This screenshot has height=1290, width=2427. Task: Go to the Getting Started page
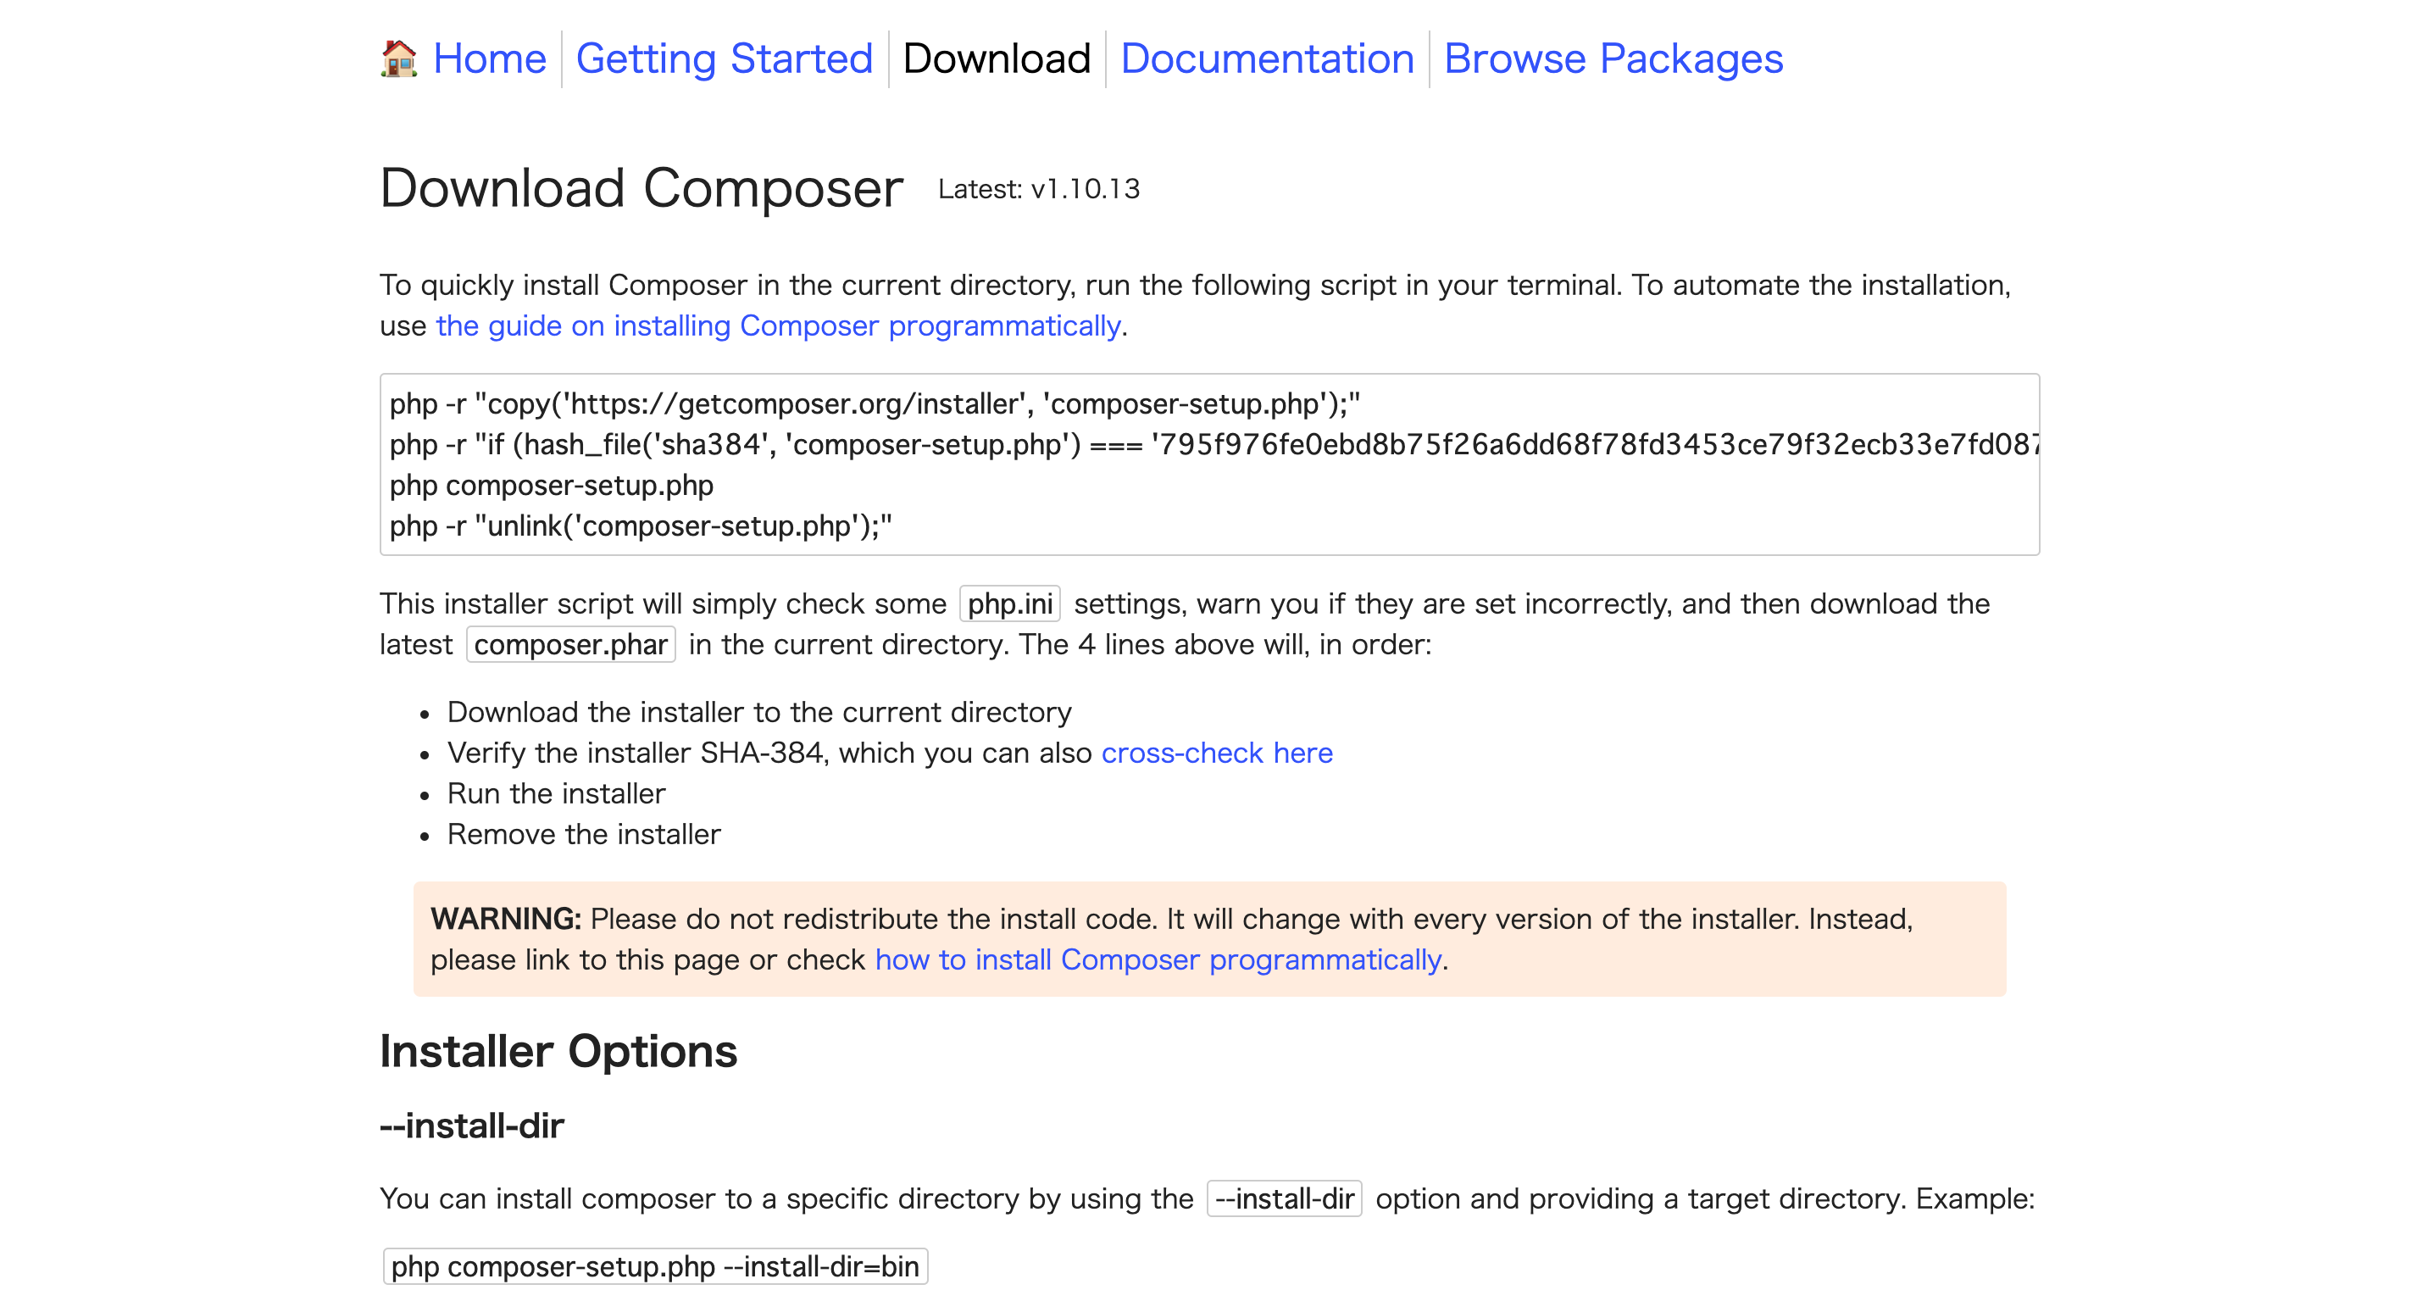click(x=724, y=58)
